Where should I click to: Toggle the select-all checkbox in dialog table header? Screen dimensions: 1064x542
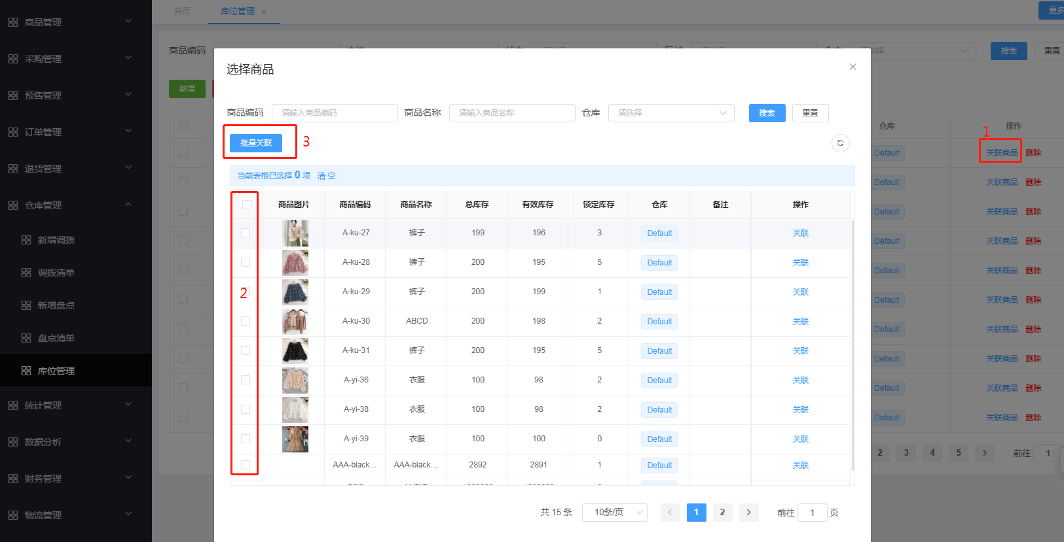[x=247, y=205]
